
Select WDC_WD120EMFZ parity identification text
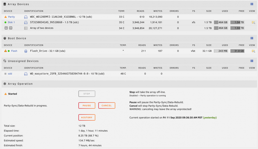pos(61,17)
